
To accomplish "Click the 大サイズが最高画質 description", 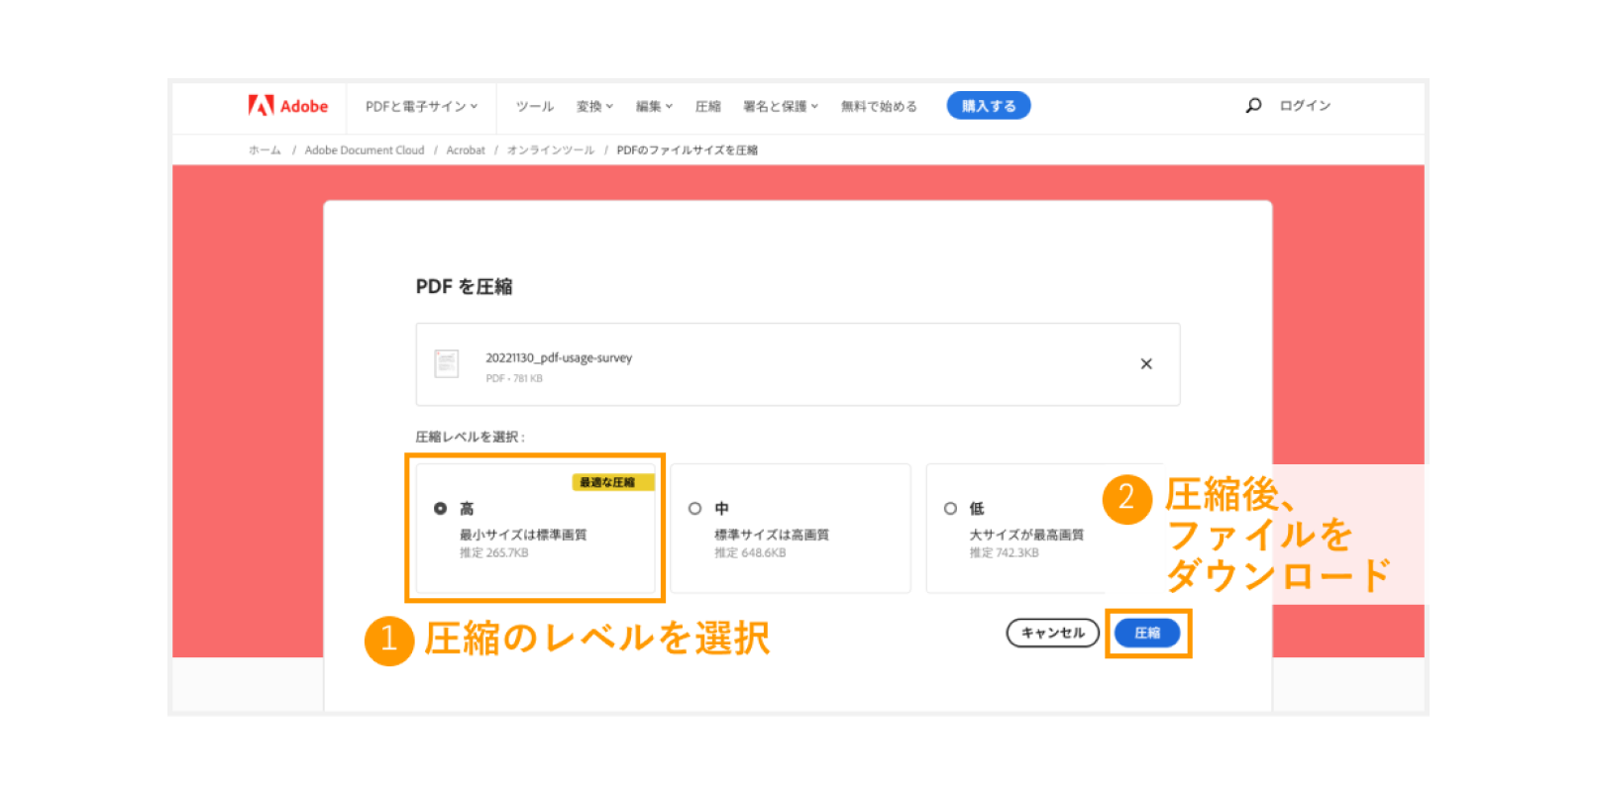I will [x=1026, y=535].
